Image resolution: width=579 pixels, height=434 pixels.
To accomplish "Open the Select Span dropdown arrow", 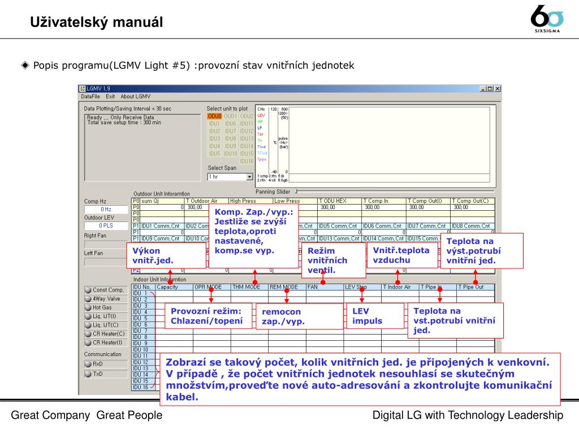I will coord(249,177).
